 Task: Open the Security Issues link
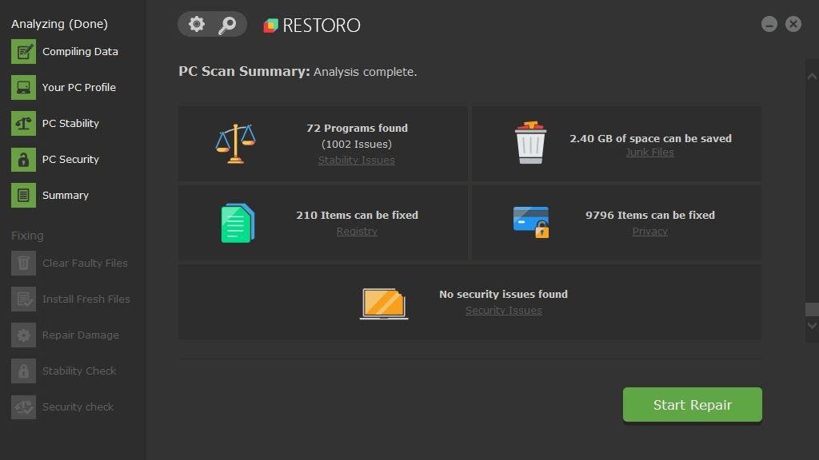tap(503, 311)
